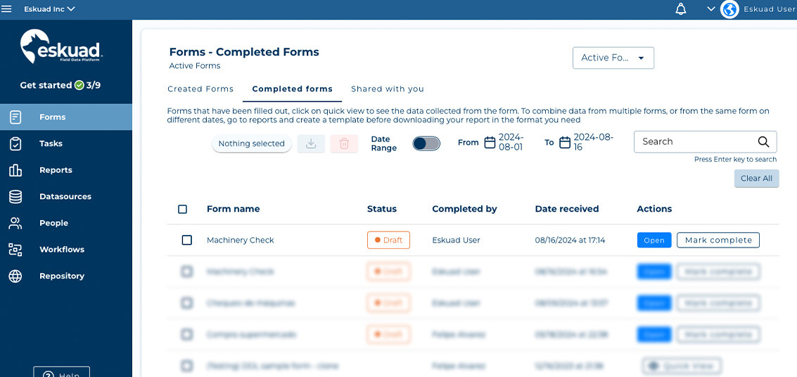Open Tasks via clipboard icon

(x=15, y=143)
